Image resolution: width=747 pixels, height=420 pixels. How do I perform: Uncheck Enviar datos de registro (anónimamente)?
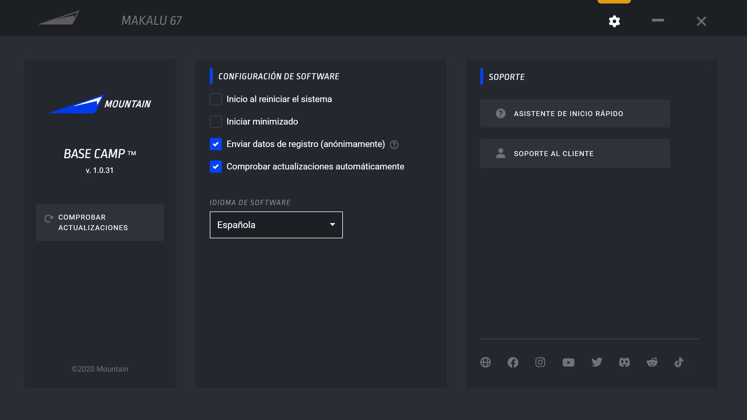pyautogui.click(x=216, y=144)
